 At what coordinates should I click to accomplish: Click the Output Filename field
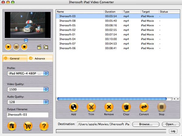pos(28,115)
